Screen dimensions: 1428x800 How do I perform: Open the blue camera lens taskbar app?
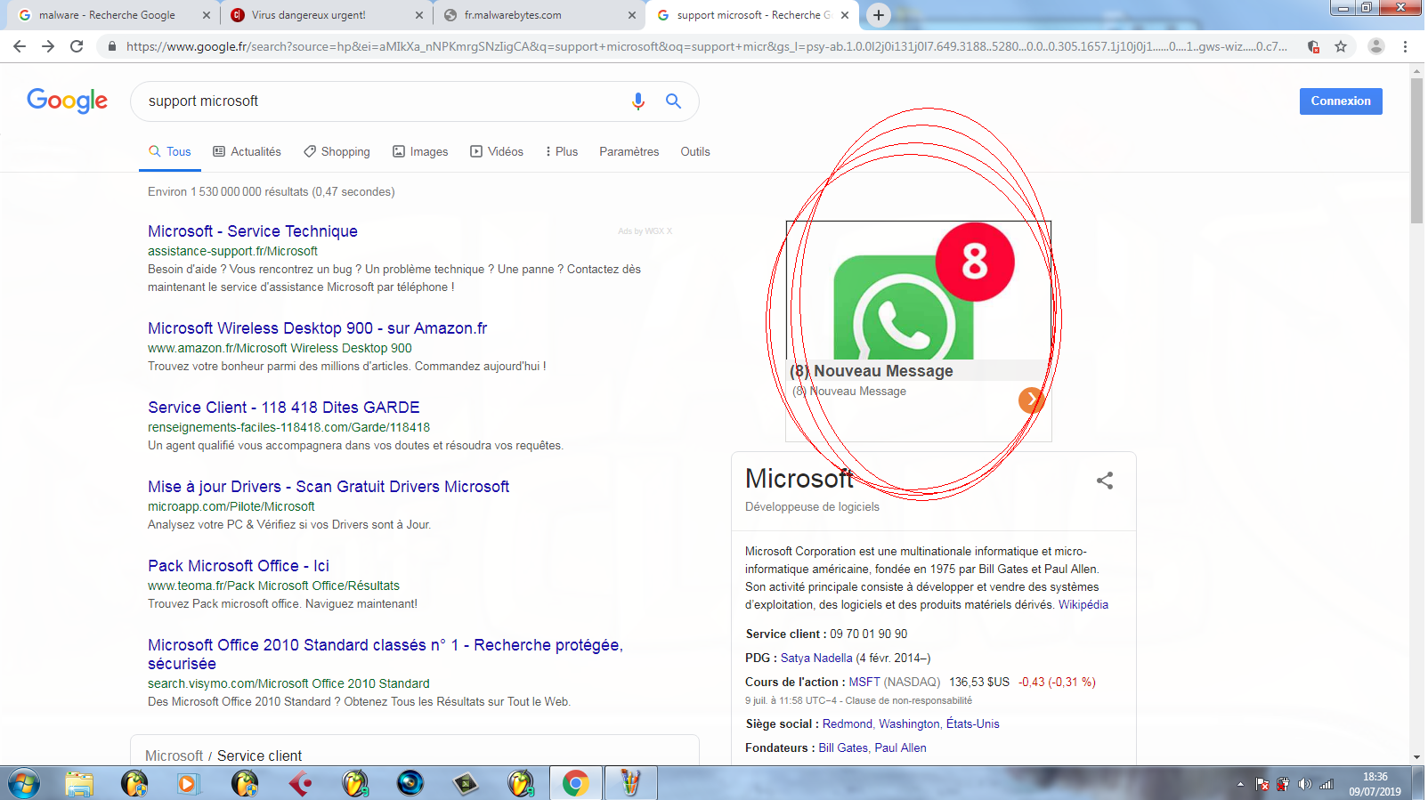(x=410, y=783)
